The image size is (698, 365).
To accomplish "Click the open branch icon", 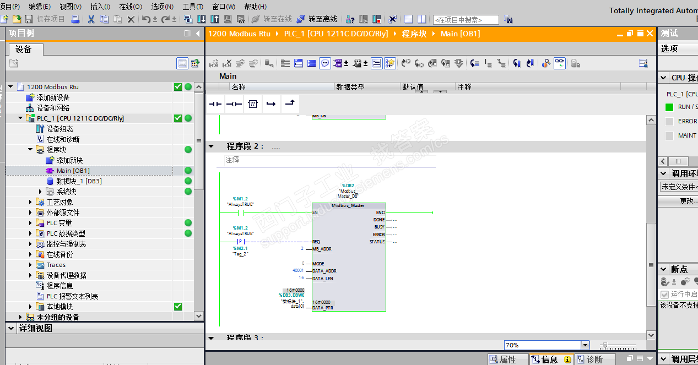I will coord(270,104).
